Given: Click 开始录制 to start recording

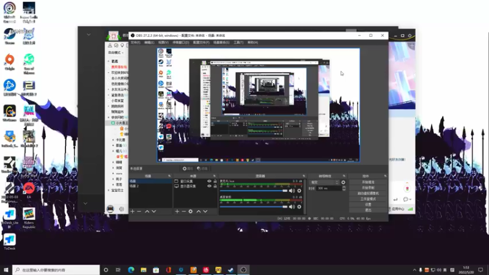Looking at the screenshot, I should [368, 188].
